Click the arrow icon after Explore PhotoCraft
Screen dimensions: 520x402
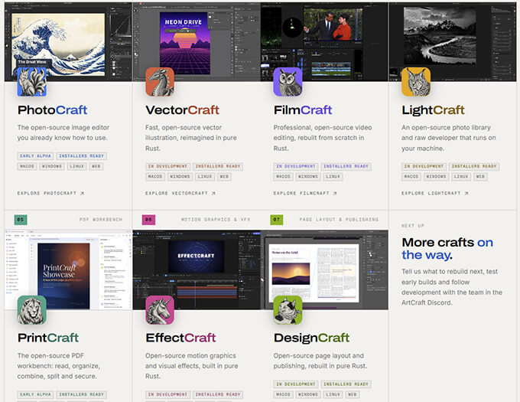point(82,193)
